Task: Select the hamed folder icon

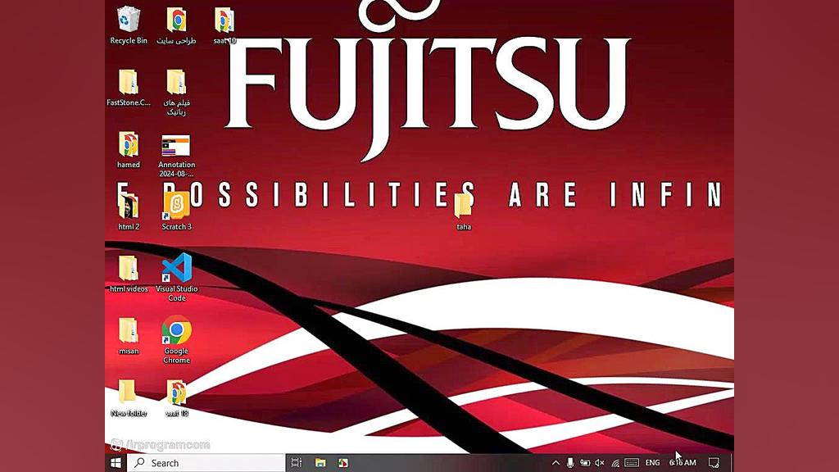Action: (129, 150)
